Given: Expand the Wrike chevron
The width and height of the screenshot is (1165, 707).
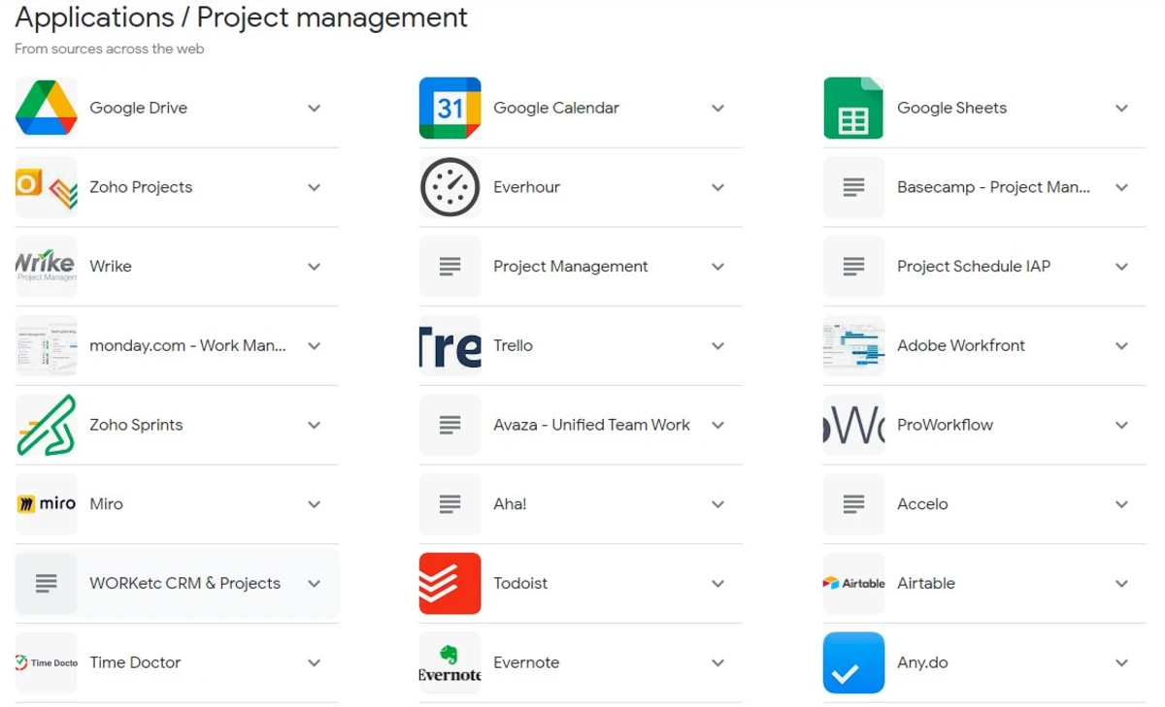Looking at the screenshot, I should point(314,267).
